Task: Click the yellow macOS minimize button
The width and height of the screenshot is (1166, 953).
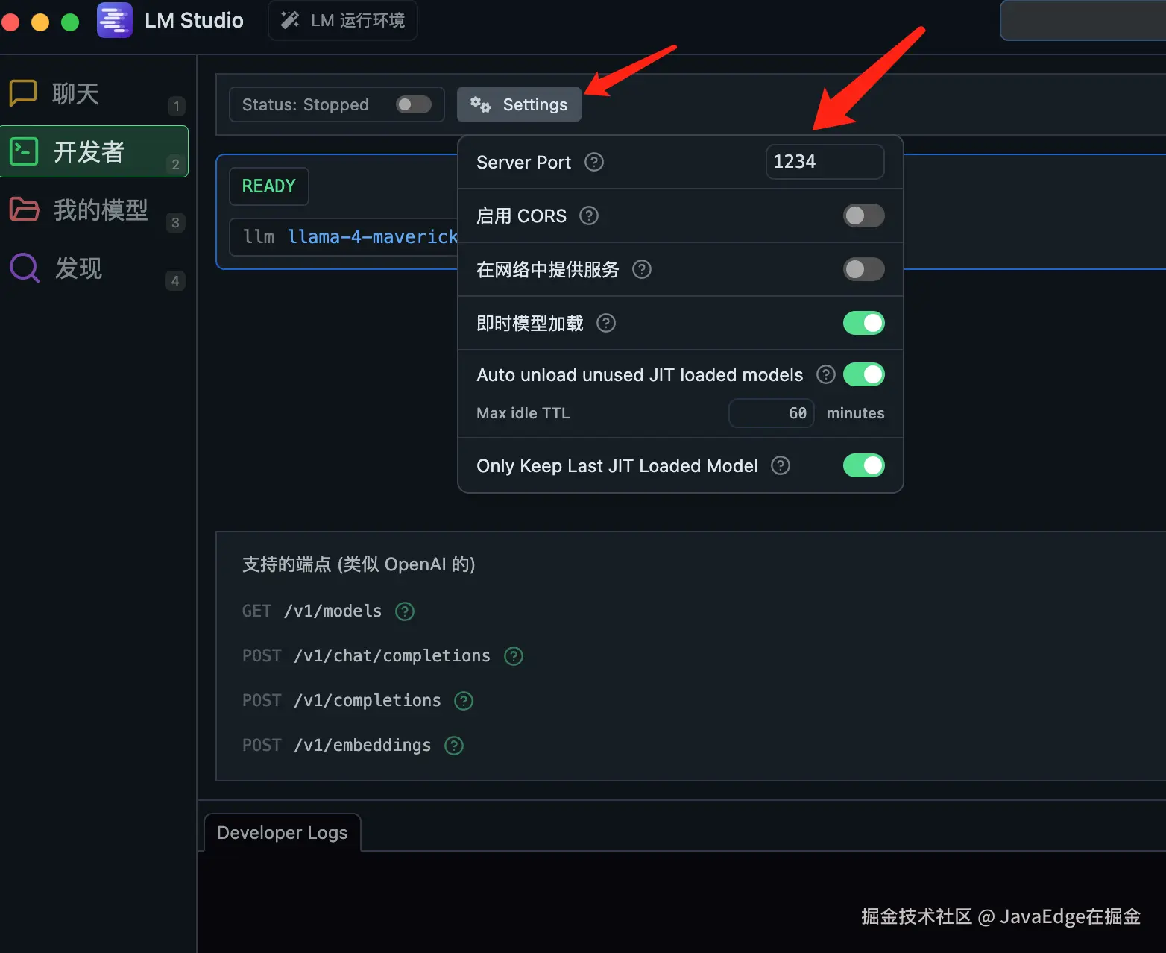Action: [40, 22]
